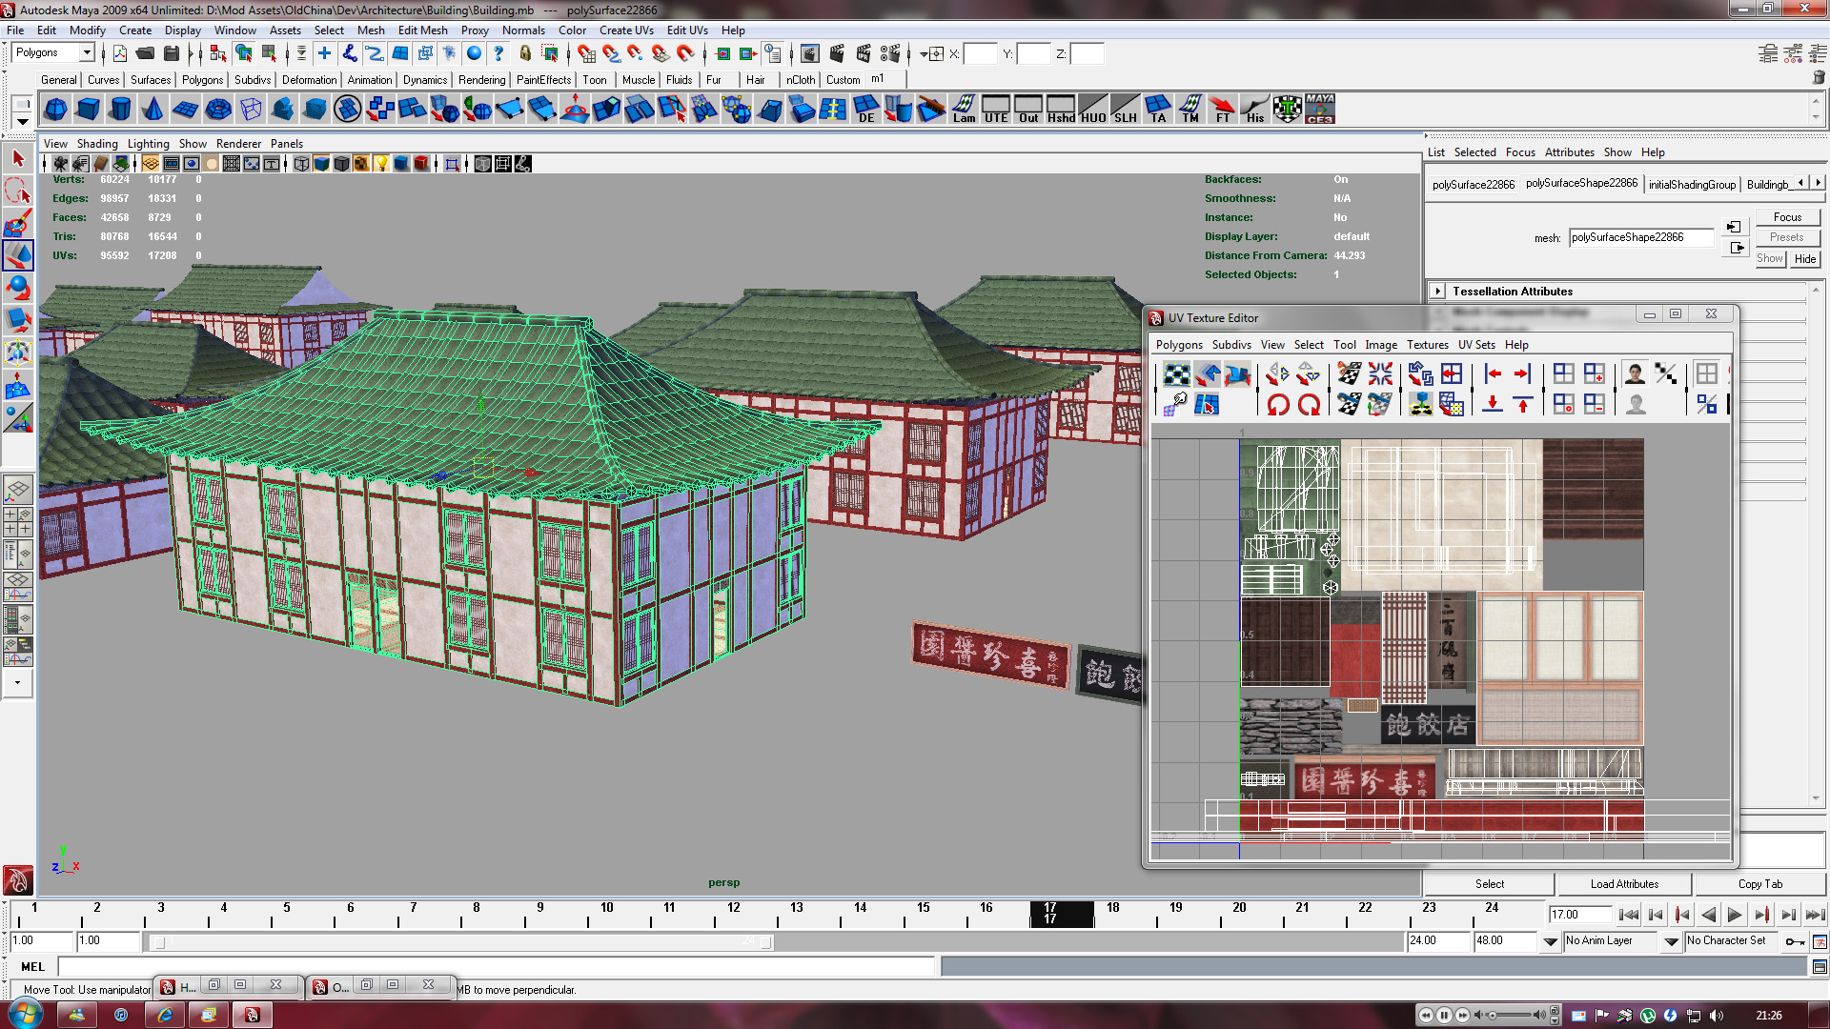Click the flip UVs horizontally icon
Screen dimensions: 1830x1029
coord(1277,374)
